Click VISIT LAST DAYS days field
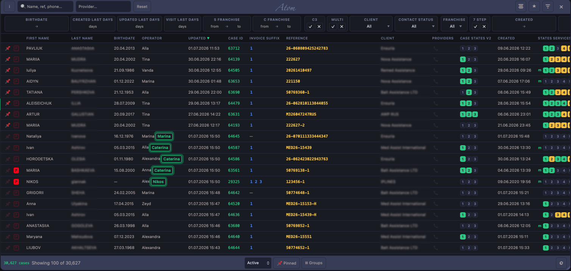571x271 pixels. point(182,27)
